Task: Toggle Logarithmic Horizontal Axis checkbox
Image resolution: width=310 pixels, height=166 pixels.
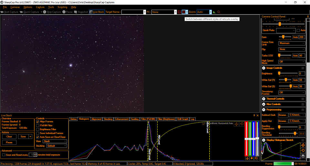Action: click(203, 123)
